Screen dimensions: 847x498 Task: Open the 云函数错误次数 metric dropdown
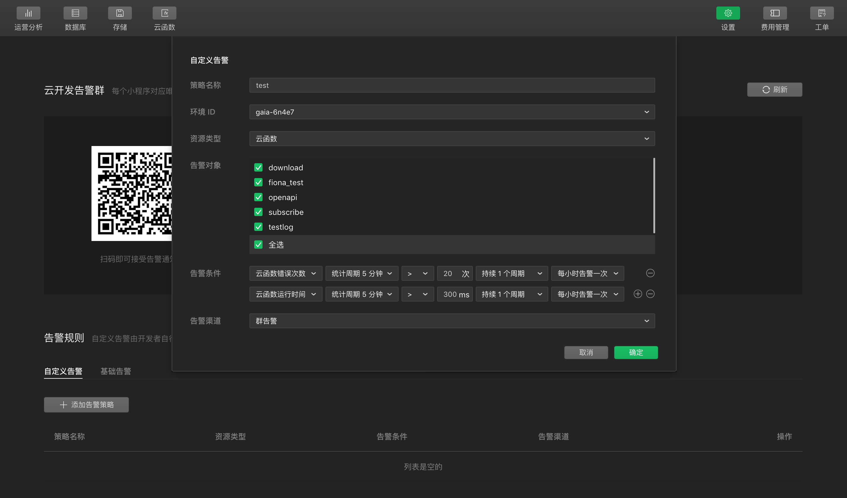coord(285,274)
